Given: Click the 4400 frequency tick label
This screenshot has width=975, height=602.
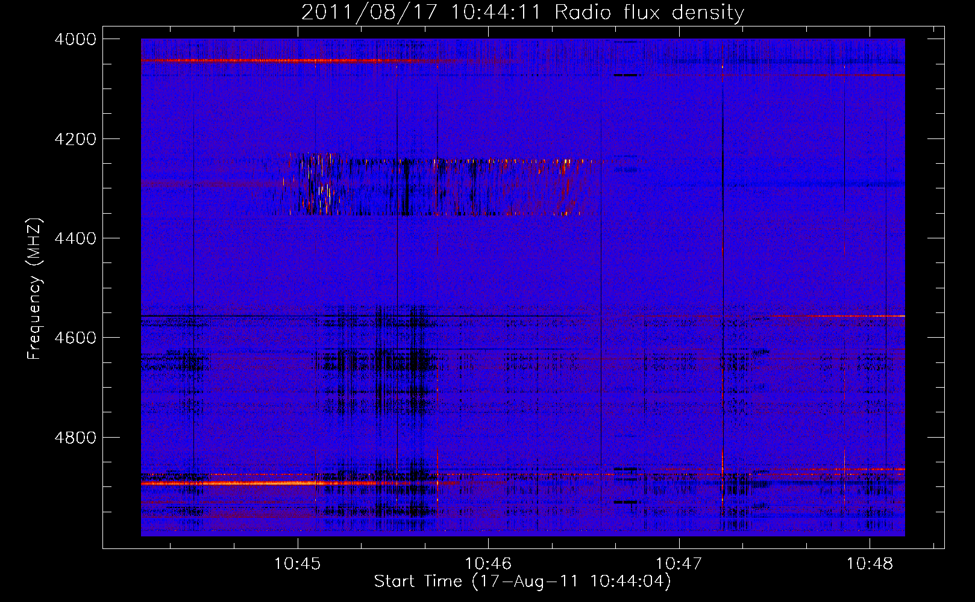Looking at the screenshot, I should (75, 238).
